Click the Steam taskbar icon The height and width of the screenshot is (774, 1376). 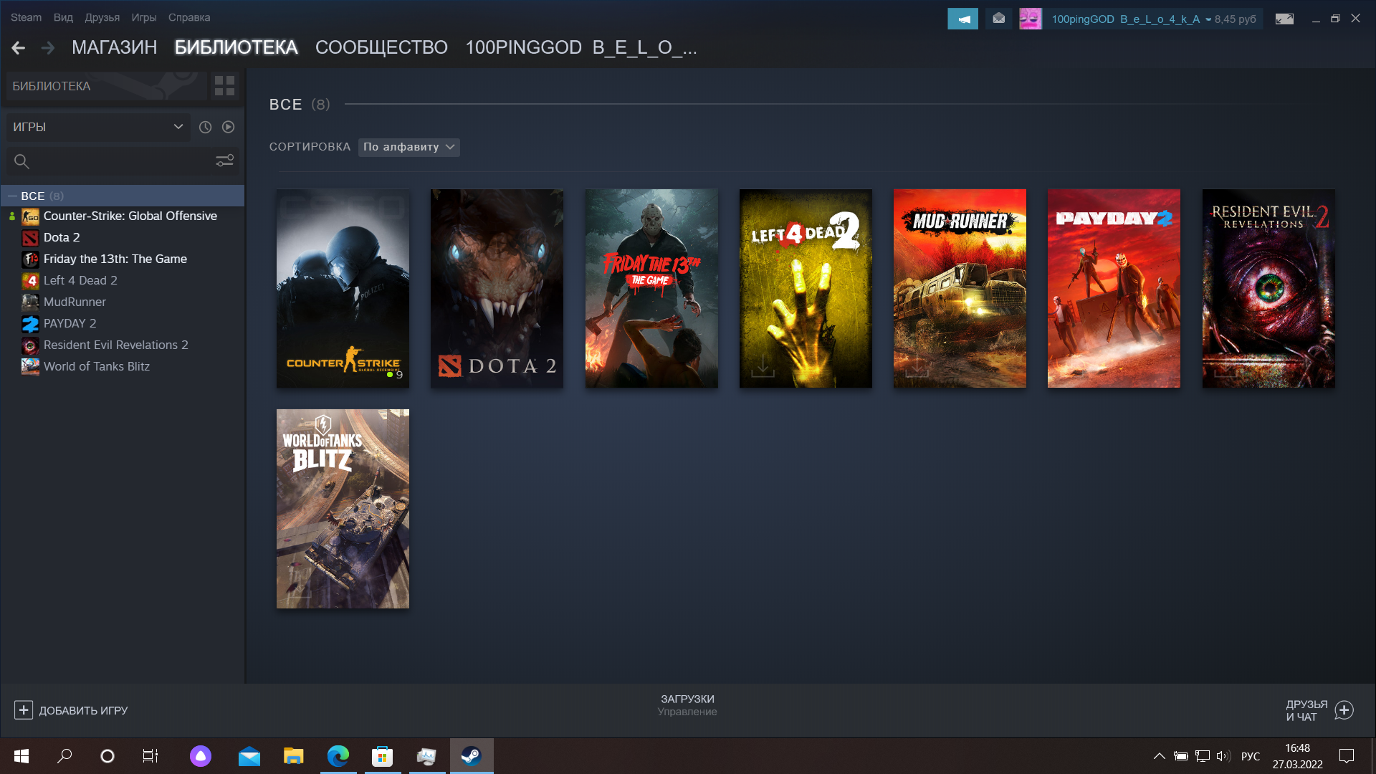471,756
